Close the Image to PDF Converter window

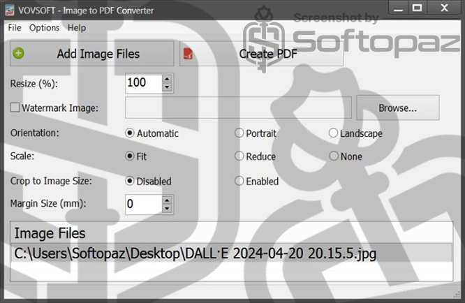point(444,8)
